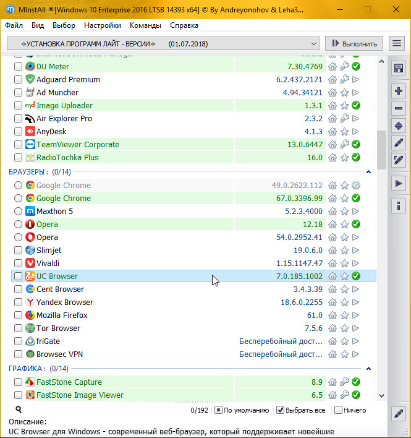411x438 pixels.
Task: Click the home icon for Browsec VPN
Action: click(x=333, y=354)
